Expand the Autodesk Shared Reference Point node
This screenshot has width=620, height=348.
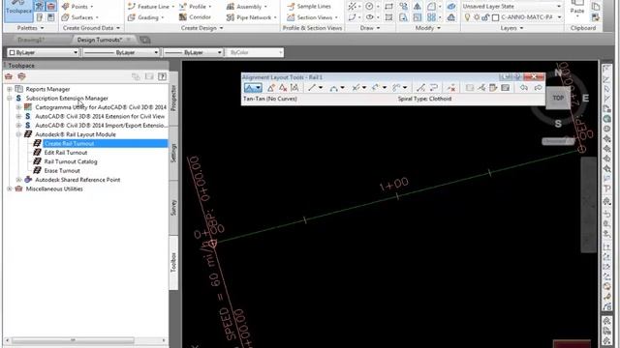[x=18, y=180]
